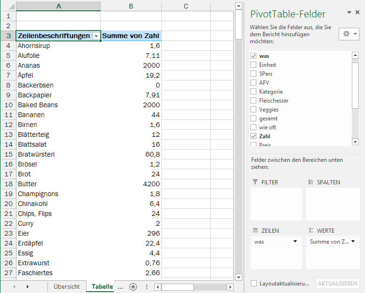Screen dimensions: 365x293
Task: Click the next sheet navigation arrow
Action: [27, 286]
